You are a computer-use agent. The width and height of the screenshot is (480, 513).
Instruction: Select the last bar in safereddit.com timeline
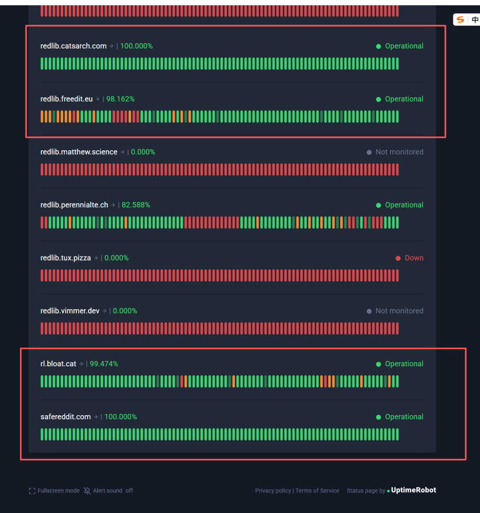pos(397,434)
